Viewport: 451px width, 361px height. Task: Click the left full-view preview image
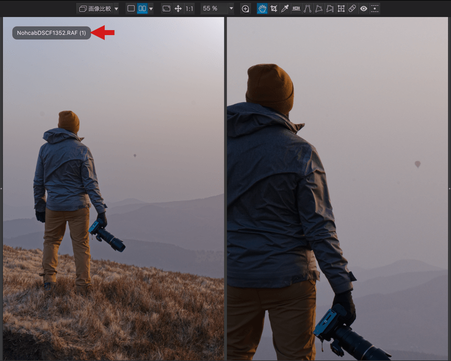pyautogui.click(x=113, y=189)
